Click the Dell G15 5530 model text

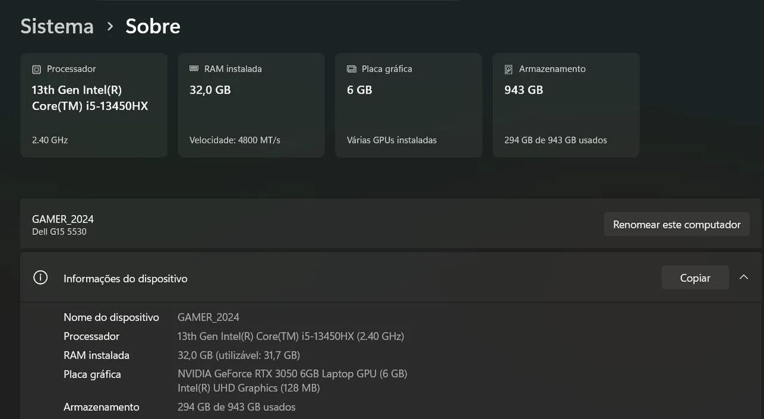(x=59, y=232)
